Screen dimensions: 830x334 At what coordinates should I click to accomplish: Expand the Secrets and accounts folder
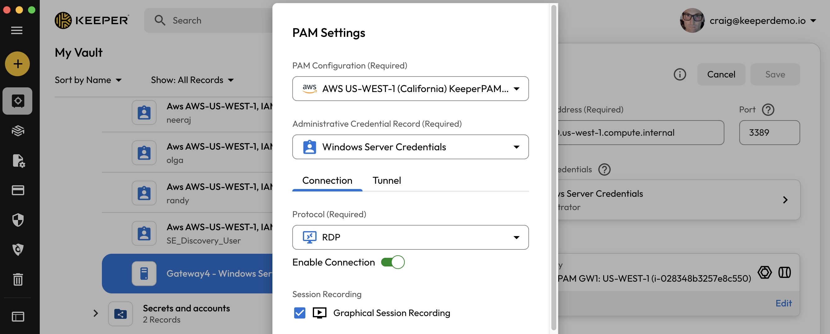tap(95, 313)
